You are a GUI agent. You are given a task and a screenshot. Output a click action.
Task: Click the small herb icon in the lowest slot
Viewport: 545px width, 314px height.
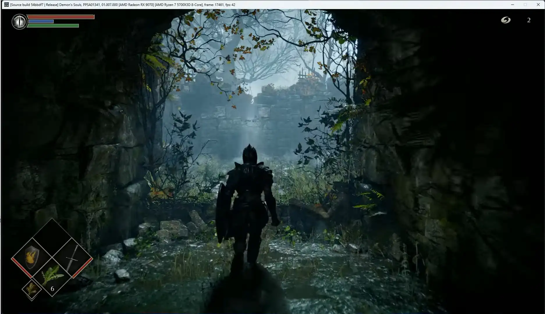pos(31,289)
